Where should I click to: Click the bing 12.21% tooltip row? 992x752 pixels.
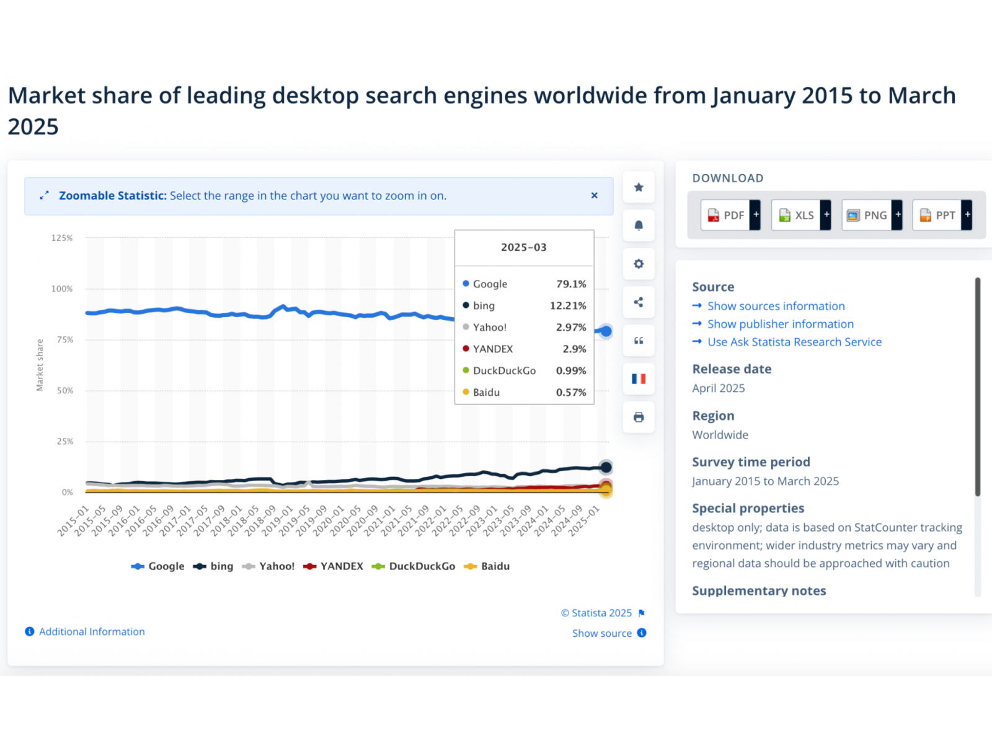(x=525, y=305)
